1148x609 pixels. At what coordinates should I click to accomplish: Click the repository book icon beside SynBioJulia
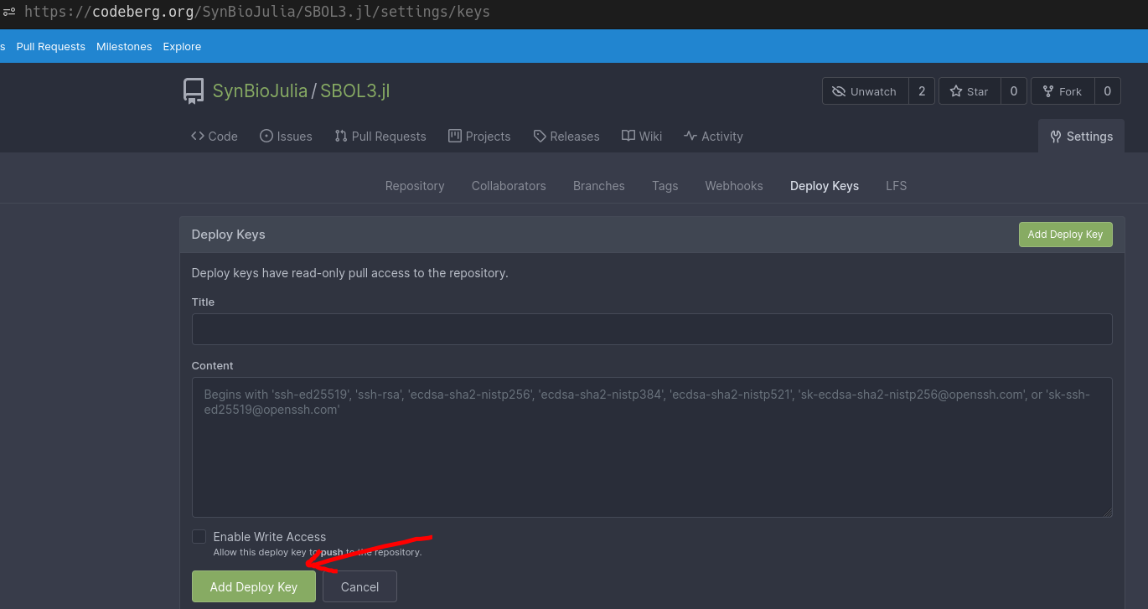193,90
